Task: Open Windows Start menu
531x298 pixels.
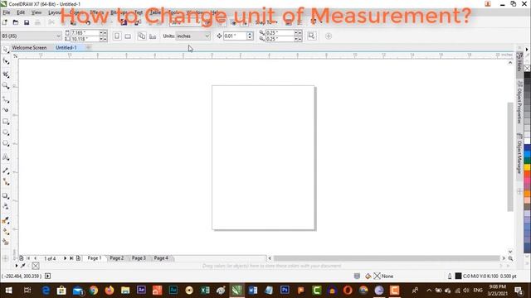Action: tap(8, 291)
